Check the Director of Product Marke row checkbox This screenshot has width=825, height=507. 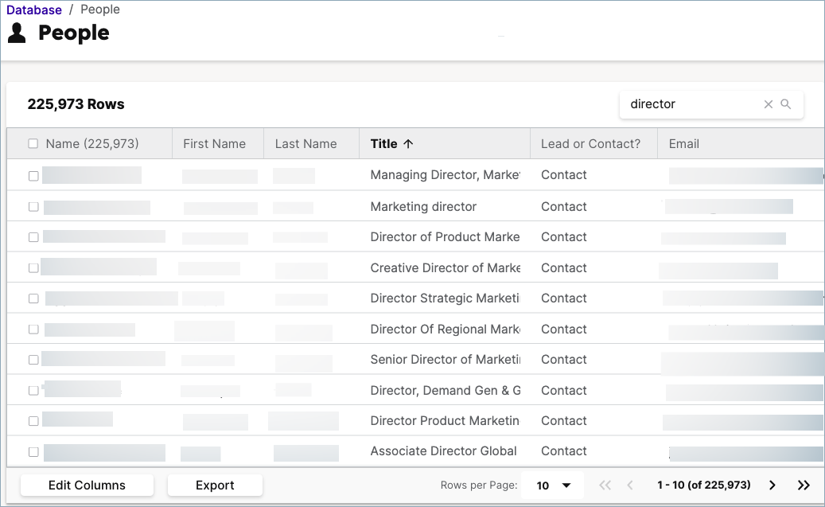tap(33, 237)
